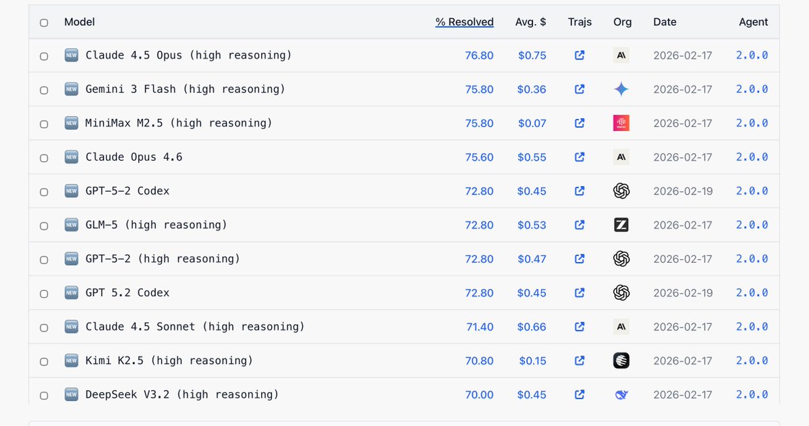Check the Gemini 3 Flash row checkbox

44,90
